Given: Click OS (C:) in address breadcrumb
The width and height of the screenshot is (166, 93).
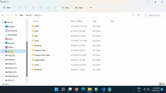Looking at the screenshot, I should click(x=37, y=15).
